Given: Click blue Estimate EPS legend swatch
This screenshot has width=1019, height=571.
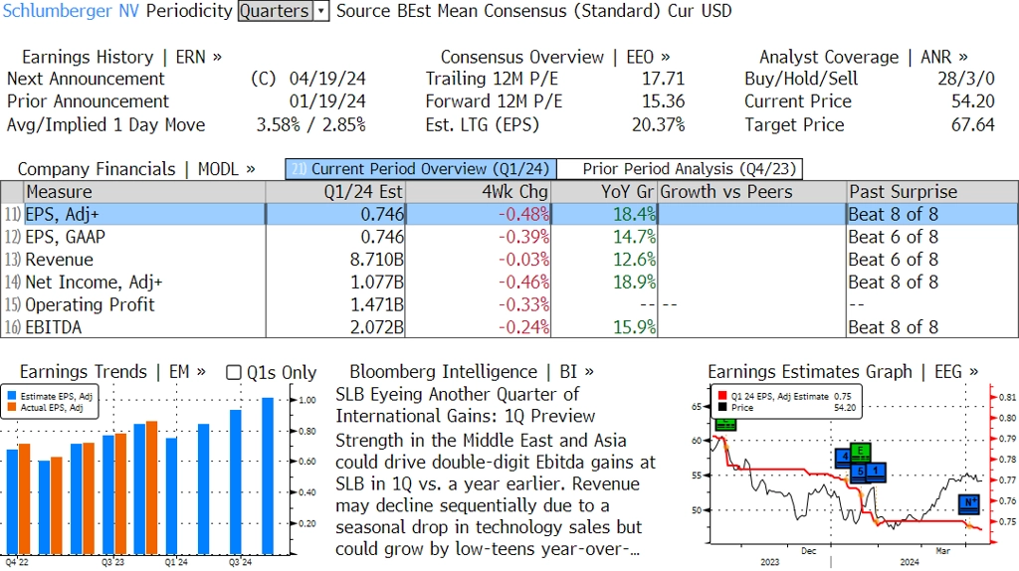Looking at the screenshot, I should pyautogui.click(x=12, y=396).
